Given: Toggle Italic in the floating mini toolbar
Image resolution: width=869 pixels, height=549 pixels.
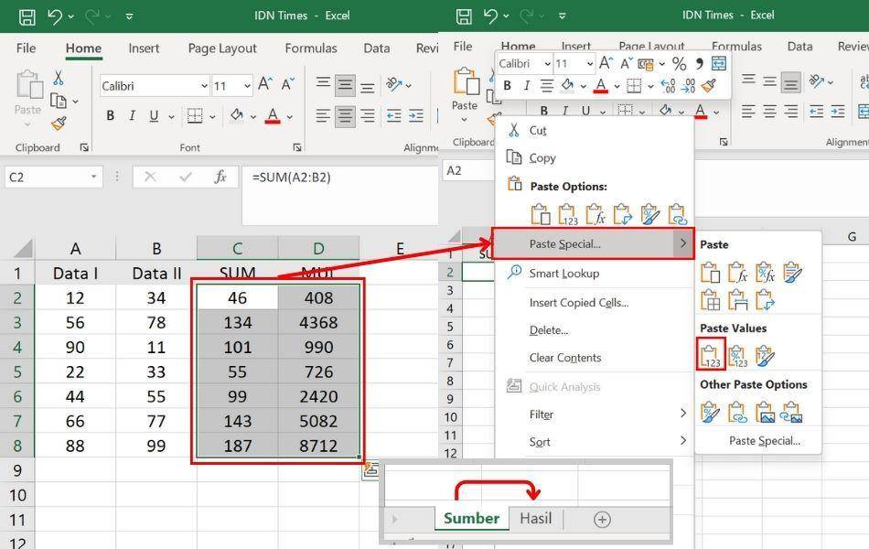Looking at the screenshot, I should point(527,86).
